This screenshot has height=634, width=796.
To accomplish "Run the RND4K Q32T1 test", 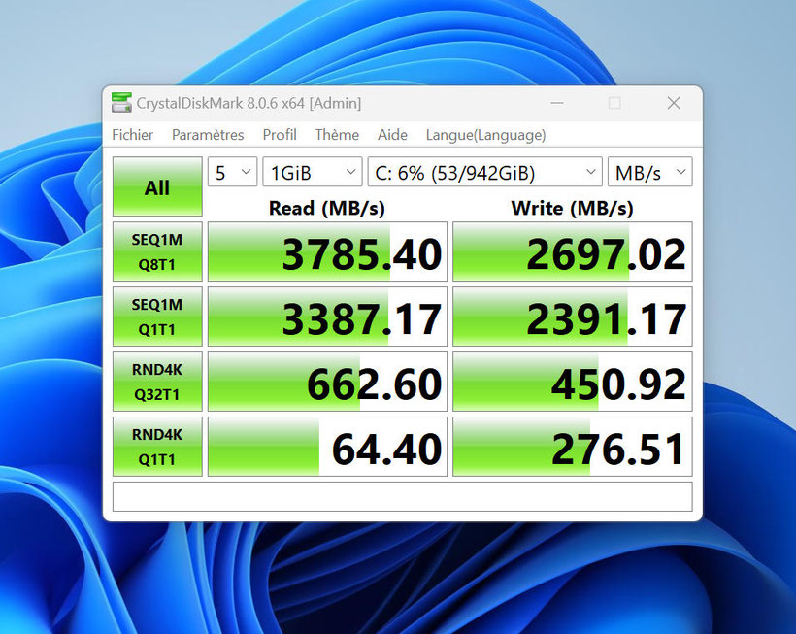I will coord(157,382).
